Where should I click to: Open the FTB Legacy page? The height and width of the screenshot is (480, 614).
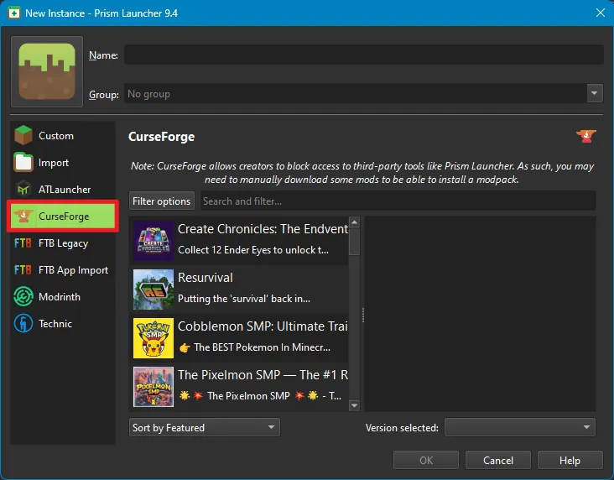point(63,243)
